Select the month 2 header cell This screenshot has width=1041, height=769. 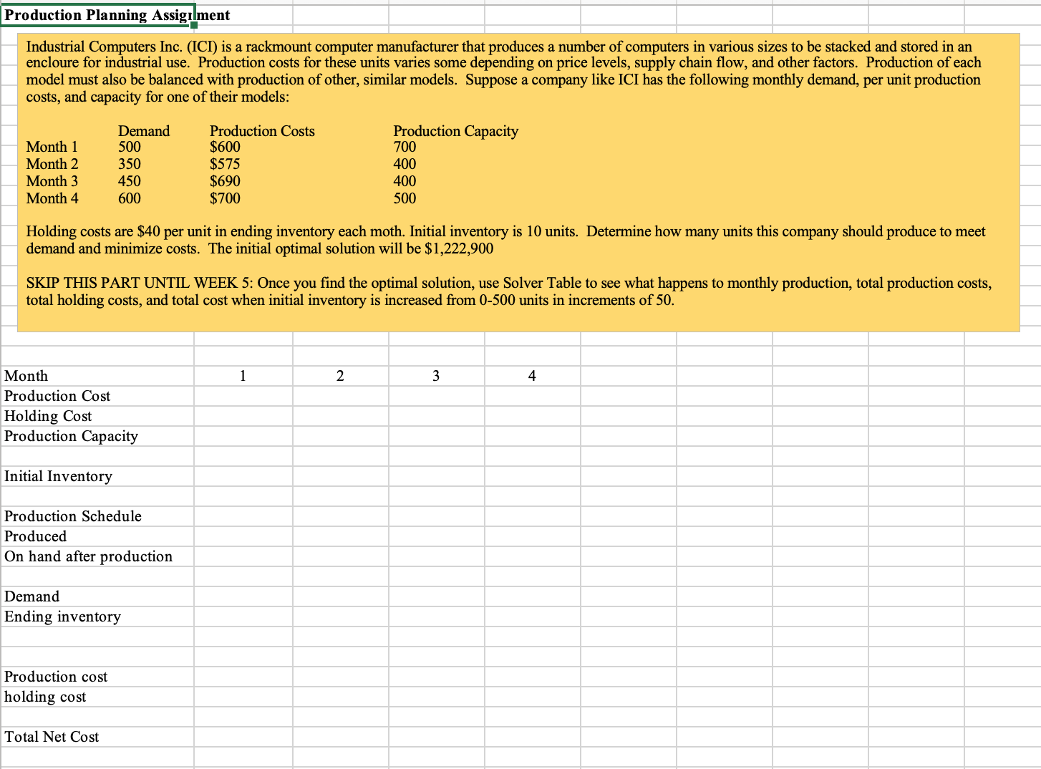pyautogui.click(x=341, y=376)
